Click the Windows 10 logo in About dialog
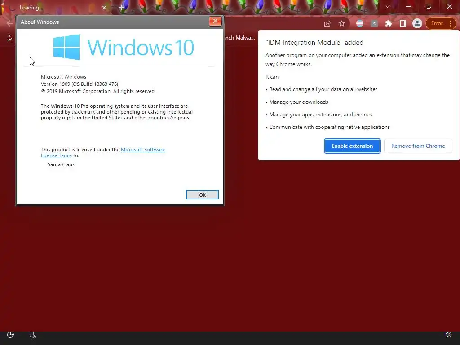Image resolution: width=460 pixels, height=345 pixels. pos(124,47)
